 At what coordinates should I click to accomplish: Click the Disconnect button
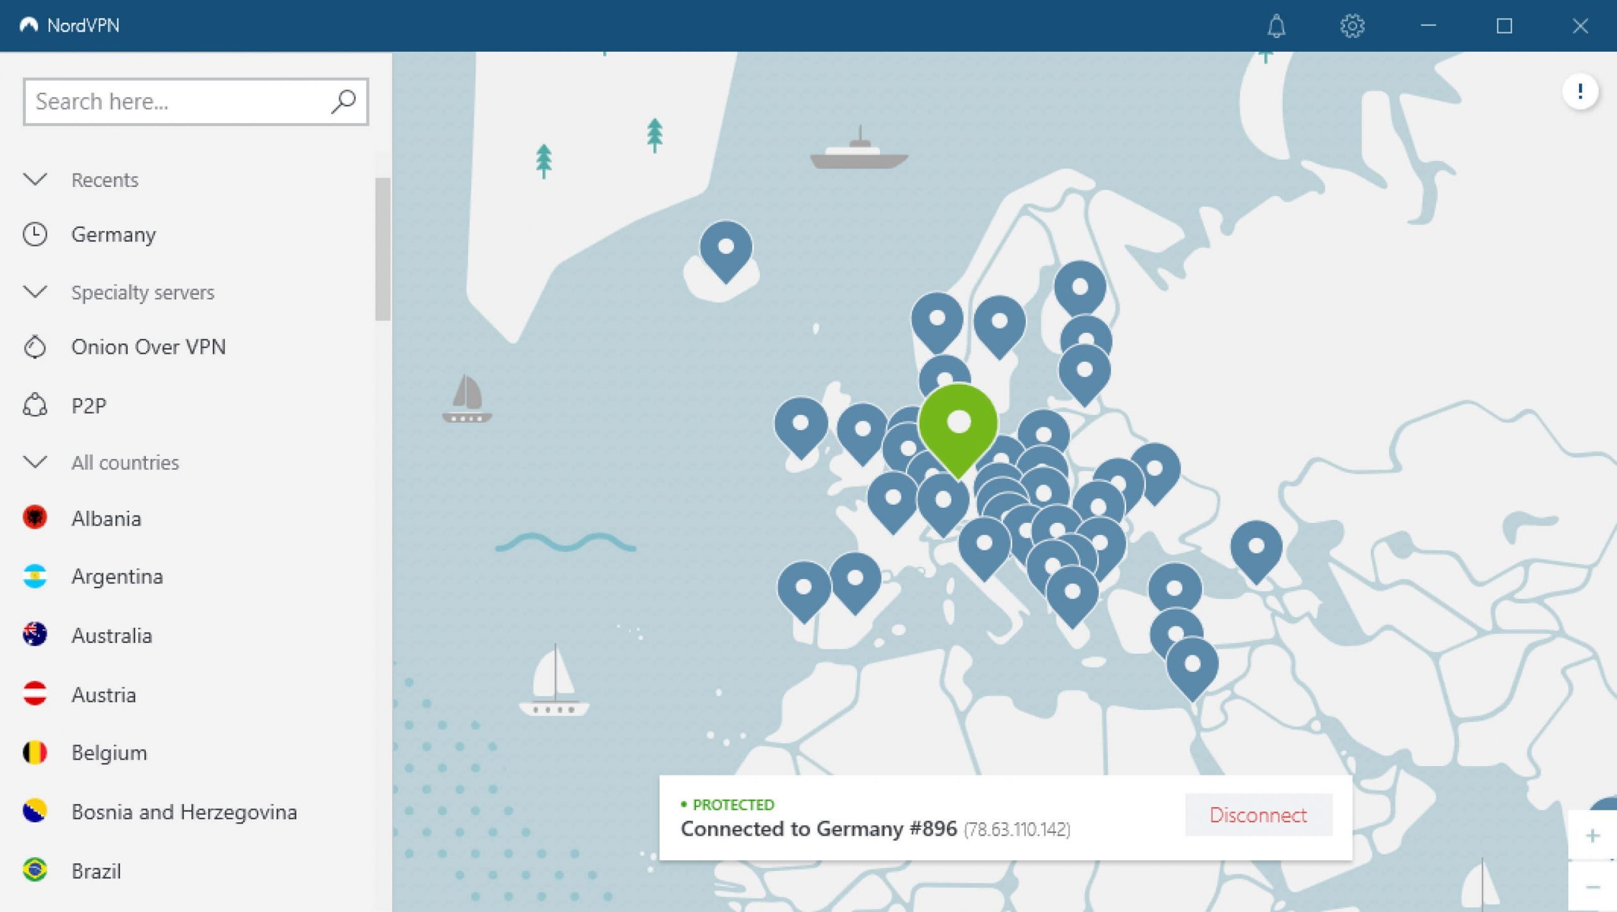pos(1258,814)
